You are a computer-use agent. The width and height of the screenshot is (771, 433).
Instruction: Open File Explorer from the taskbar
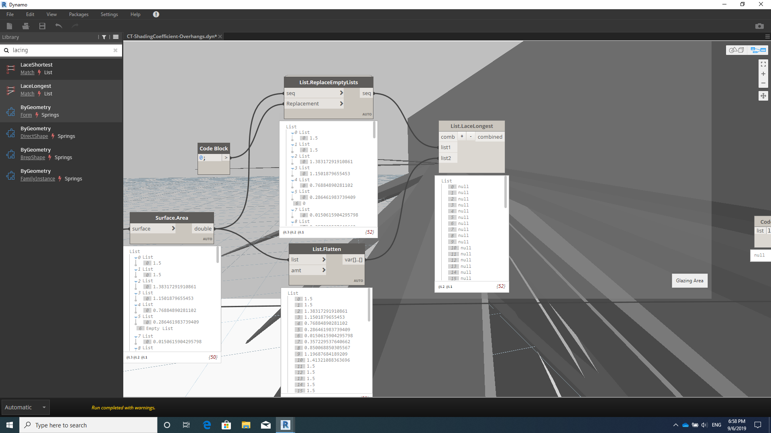click(246, 425)
